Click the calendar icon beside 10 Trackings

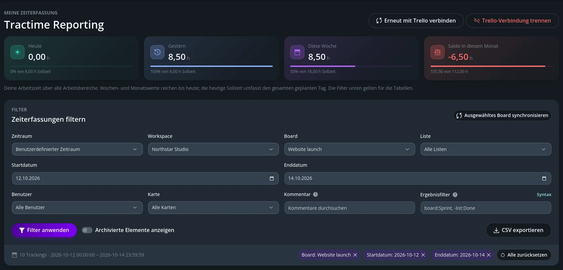coord(14,255)
